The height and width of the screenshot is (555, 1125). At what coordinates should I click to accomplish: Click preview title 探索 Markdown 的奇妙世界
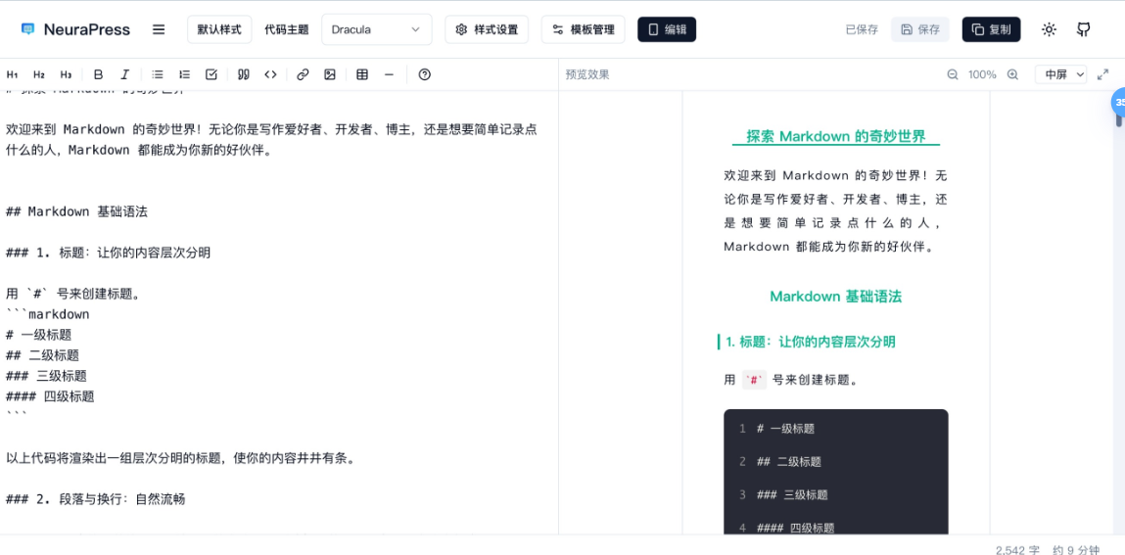[836, 136]
